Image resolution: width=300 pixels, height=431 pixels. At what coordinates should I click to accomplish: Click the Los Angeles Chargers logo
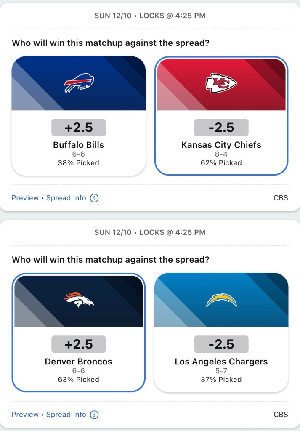click(x=221, y=300)
